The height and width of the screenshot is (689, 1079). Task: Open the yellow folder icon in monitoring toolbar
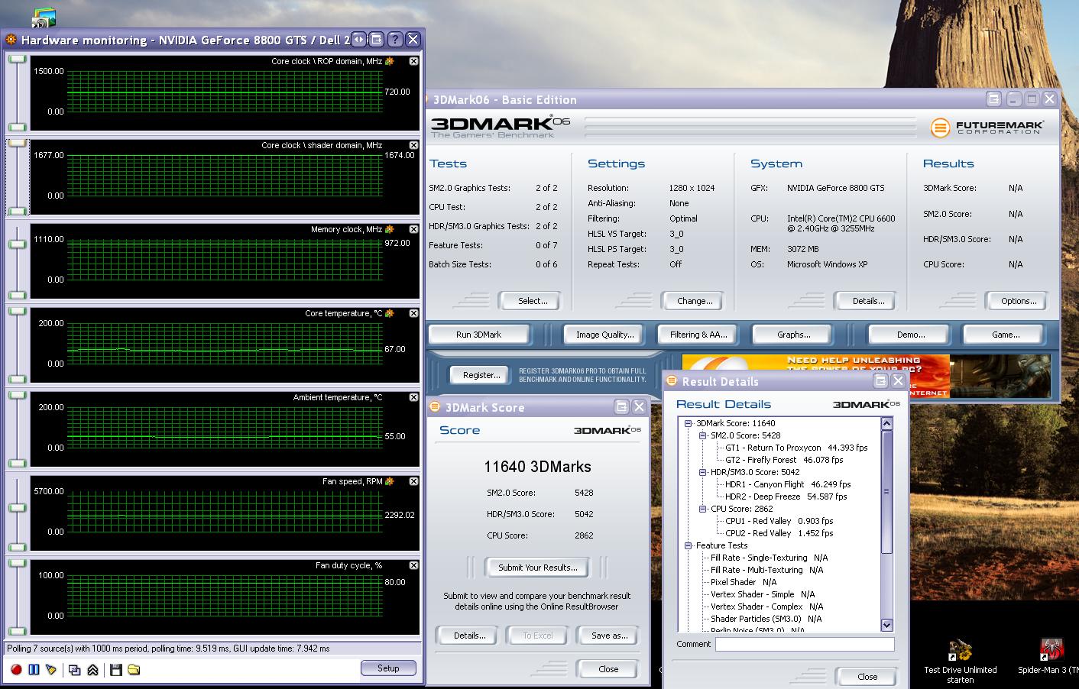[x=134, y=670]
